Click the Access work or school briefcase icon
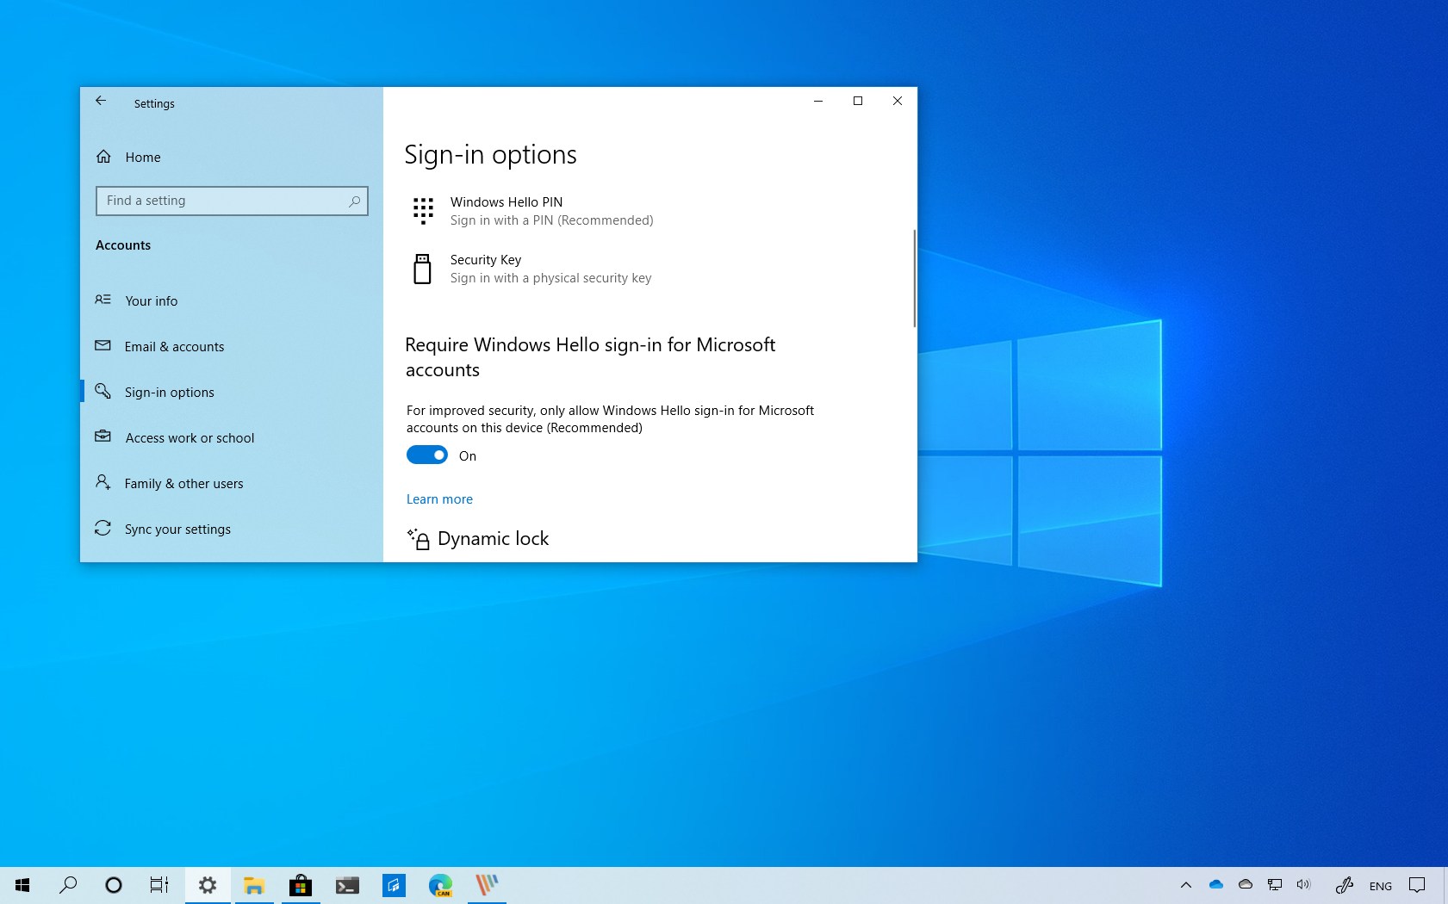Screen dimensions: 1448x904 click(x=103, y=437)
